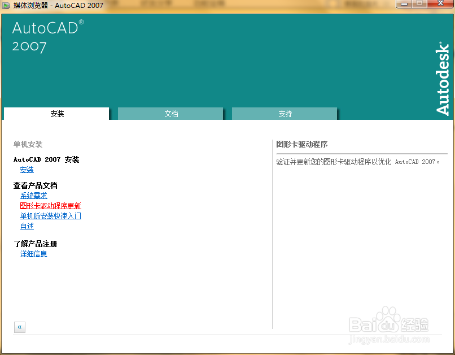455x355 pixels.
Task: Collapse the panel with « button
Action: [x=20, y=327]
